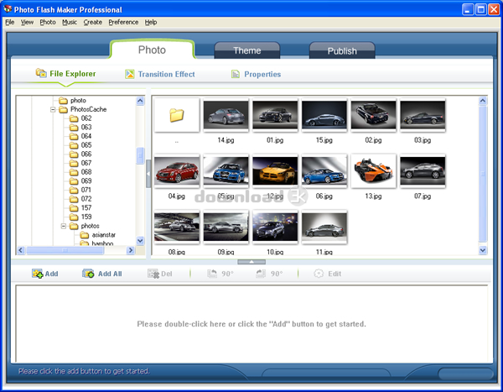Click the Add All button label
This screenshot has height=392, width=503.
(110, 274)
